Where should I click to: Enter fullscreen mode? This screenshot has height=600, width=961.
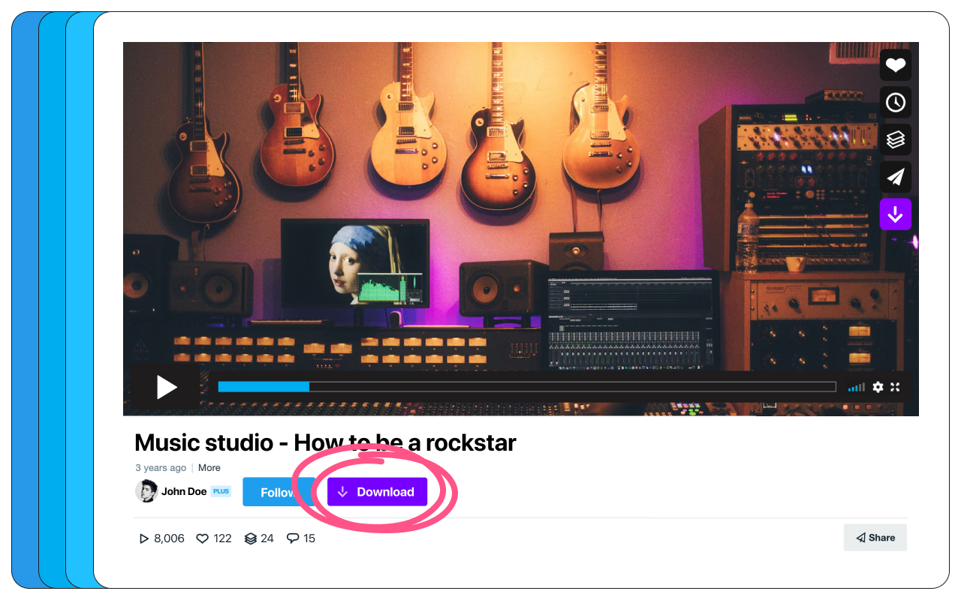coord(895,387)
